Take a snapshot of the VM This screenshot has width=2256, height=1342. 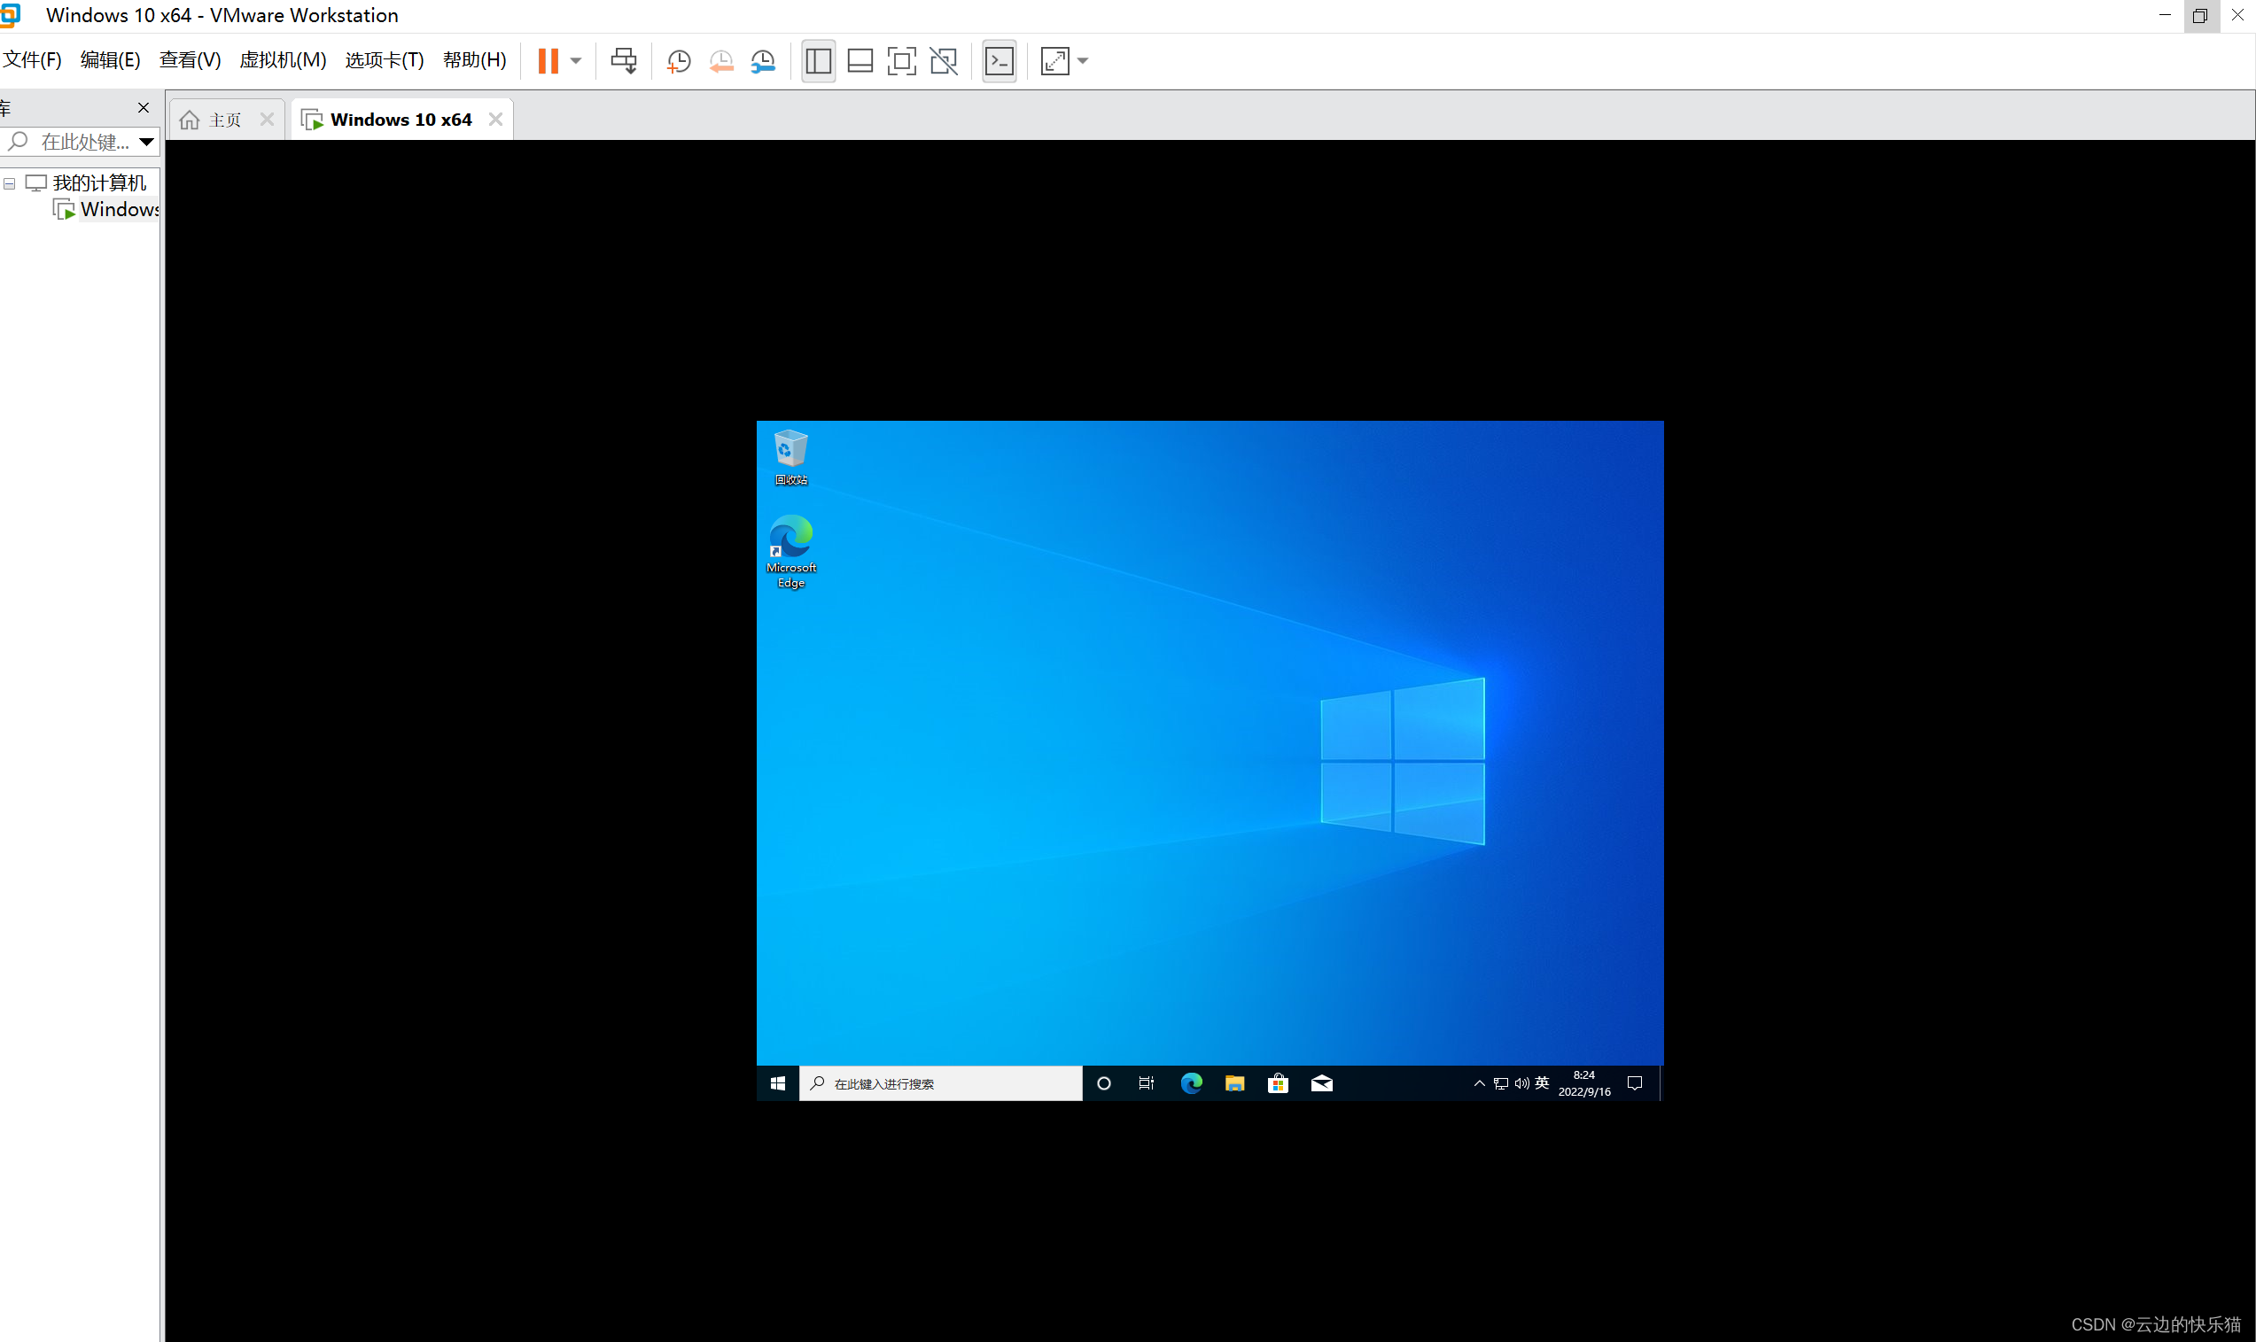[679, 60]
